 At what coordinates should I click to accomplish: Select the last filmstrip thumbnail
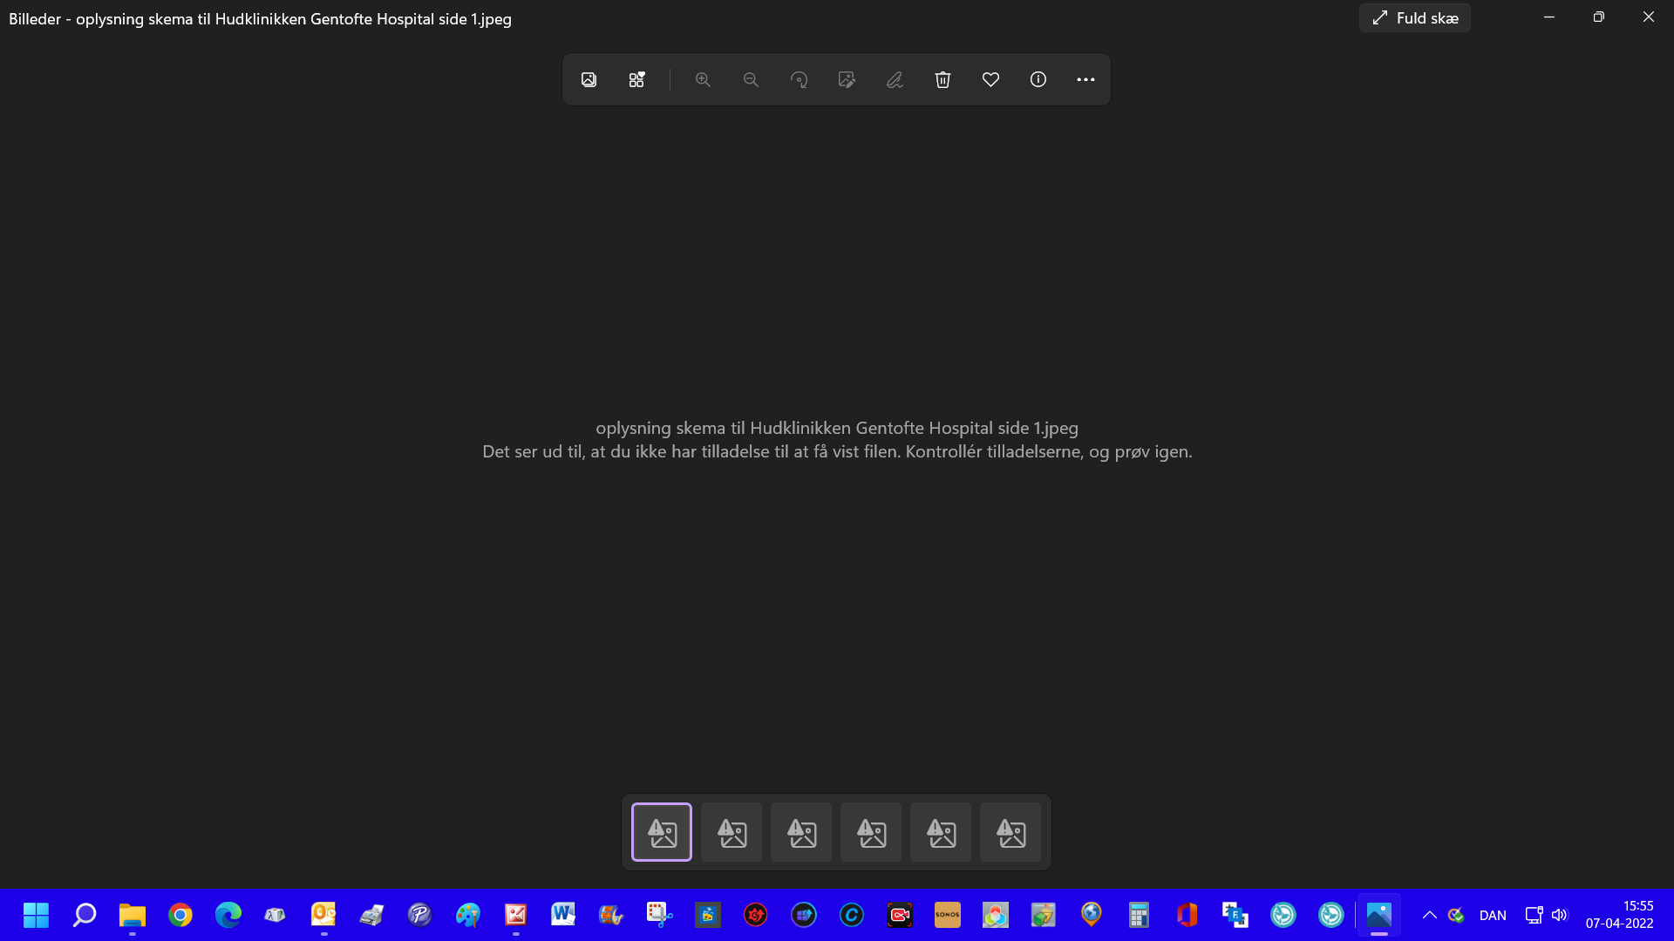pyautogui.click(x=1011, y=832)
